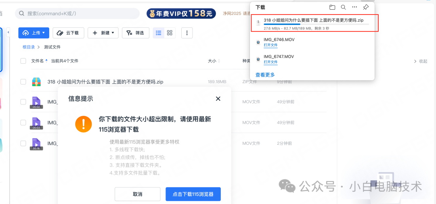The height and width of the screenshot is (204, 436).
Task: Open the more options ellipsis in 下载 panel
Action: coord(354,7)
